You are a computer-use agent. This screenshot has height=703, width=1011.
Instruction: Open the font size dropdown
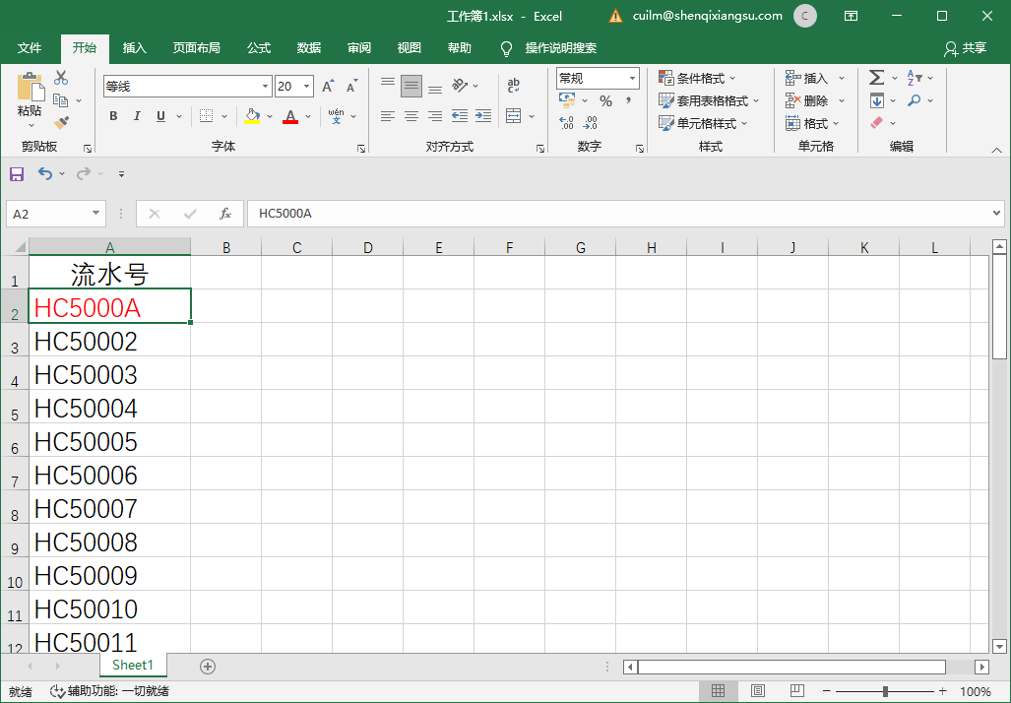click(x=307, y=87)
